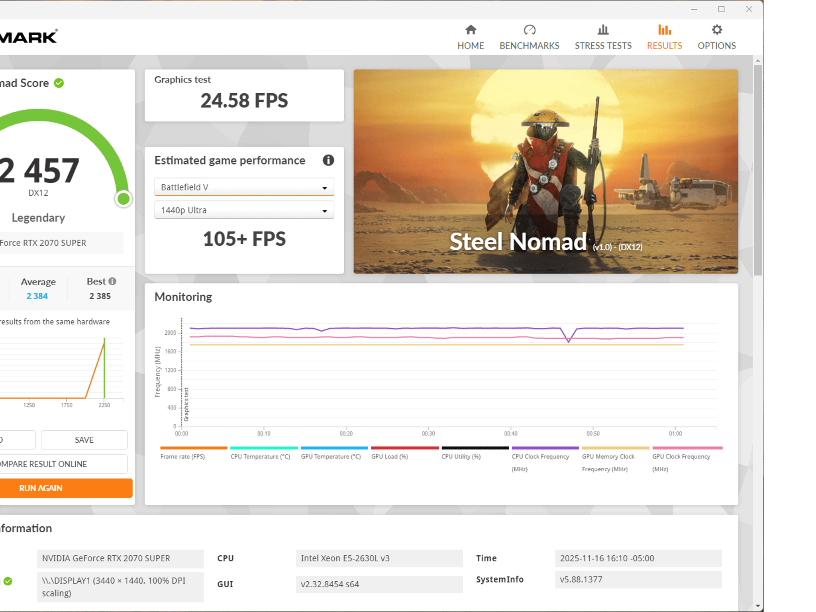Click the estimated game performance info icon
The image size is (816, 612).
click(328, 160)
